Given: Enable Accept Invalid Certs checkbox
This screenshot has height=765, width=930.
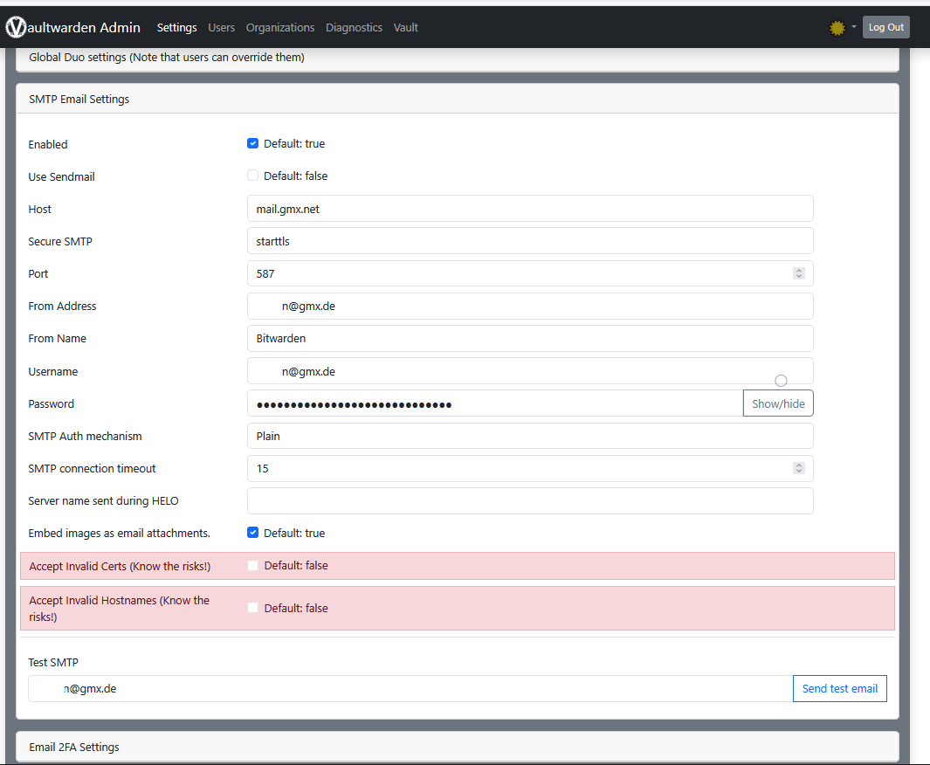Looking at the screenshot, I should coord(252,565).
